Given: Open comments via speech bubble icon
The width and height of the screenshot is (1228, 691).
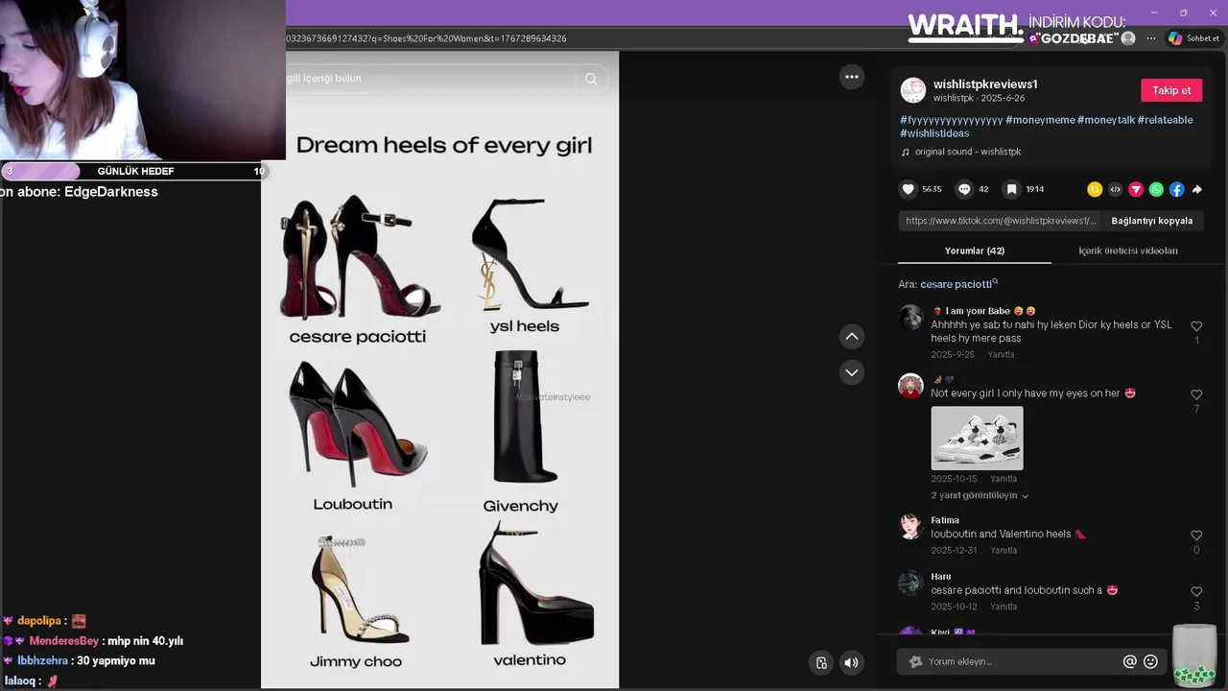Looking at the screenshot, I should [964, 189].
